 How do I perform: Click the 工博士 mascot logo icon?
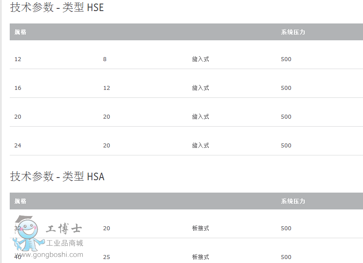(x=28, y=233)
